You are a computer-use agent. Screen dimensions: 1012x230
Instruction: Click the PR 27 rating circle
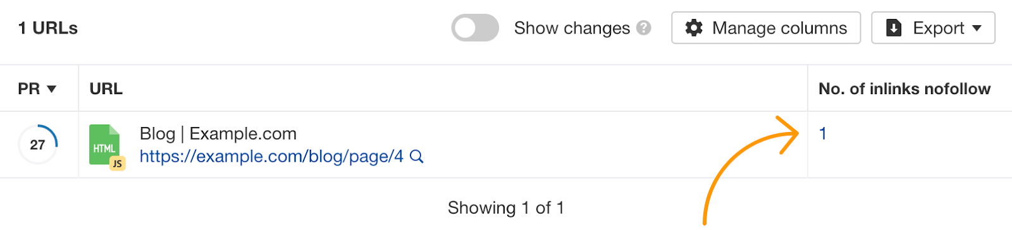[38, 145]
